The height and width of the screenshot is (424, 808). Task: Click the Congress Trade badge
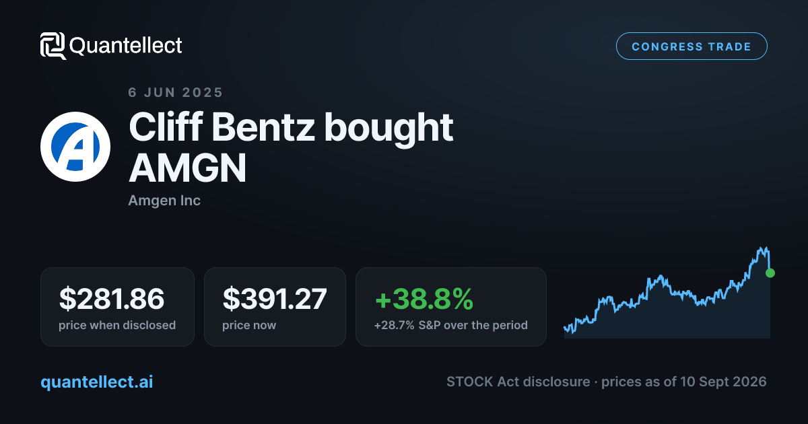(692, 46)
